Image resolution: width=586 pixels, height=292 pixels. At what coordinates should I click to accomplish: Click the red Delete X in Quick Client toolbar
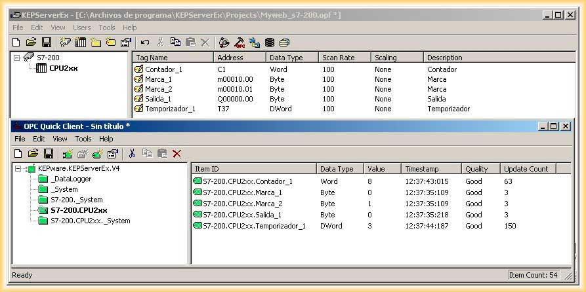(177, 154)
